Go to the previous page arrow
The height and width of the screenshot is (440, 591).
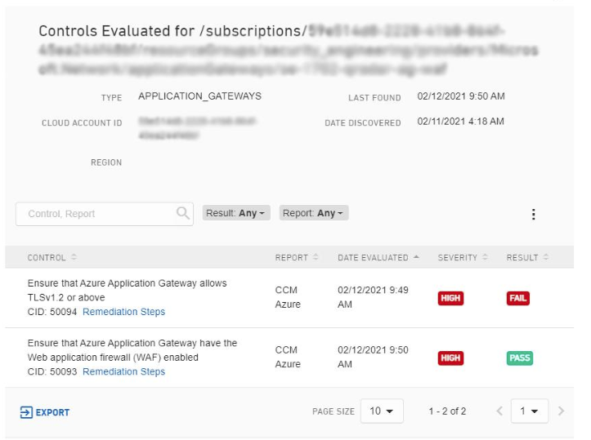coord(499,411)
